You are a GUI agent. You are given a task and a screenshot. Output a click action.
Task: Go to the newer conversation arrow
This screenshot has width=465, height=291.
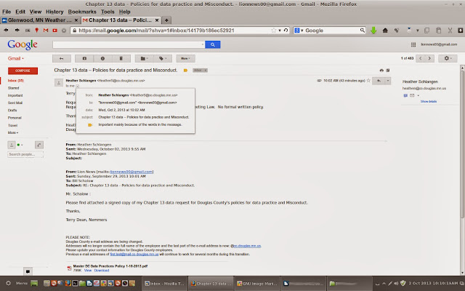(420, 58)
